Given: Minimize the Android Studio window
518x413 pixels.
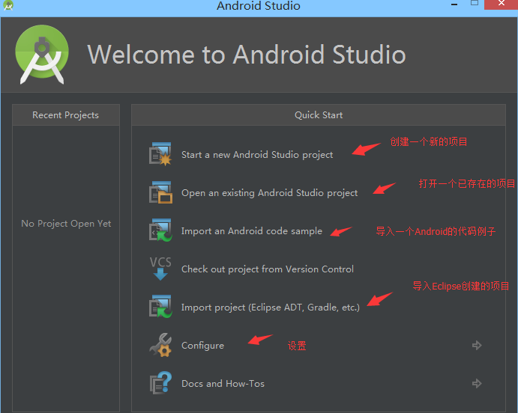Looking at the screenshot, I should tap(454, 4).
